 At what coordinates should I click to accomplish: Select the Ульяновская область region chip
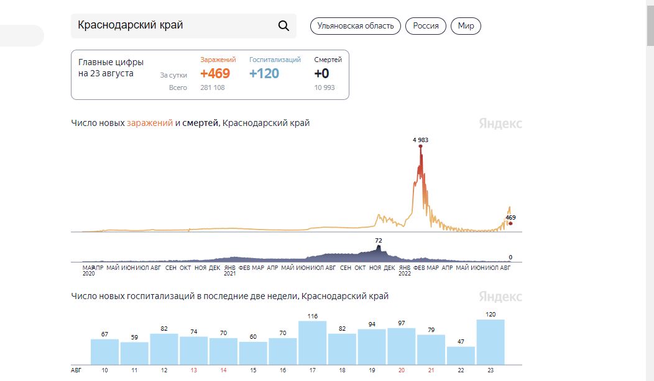point(356,25)
